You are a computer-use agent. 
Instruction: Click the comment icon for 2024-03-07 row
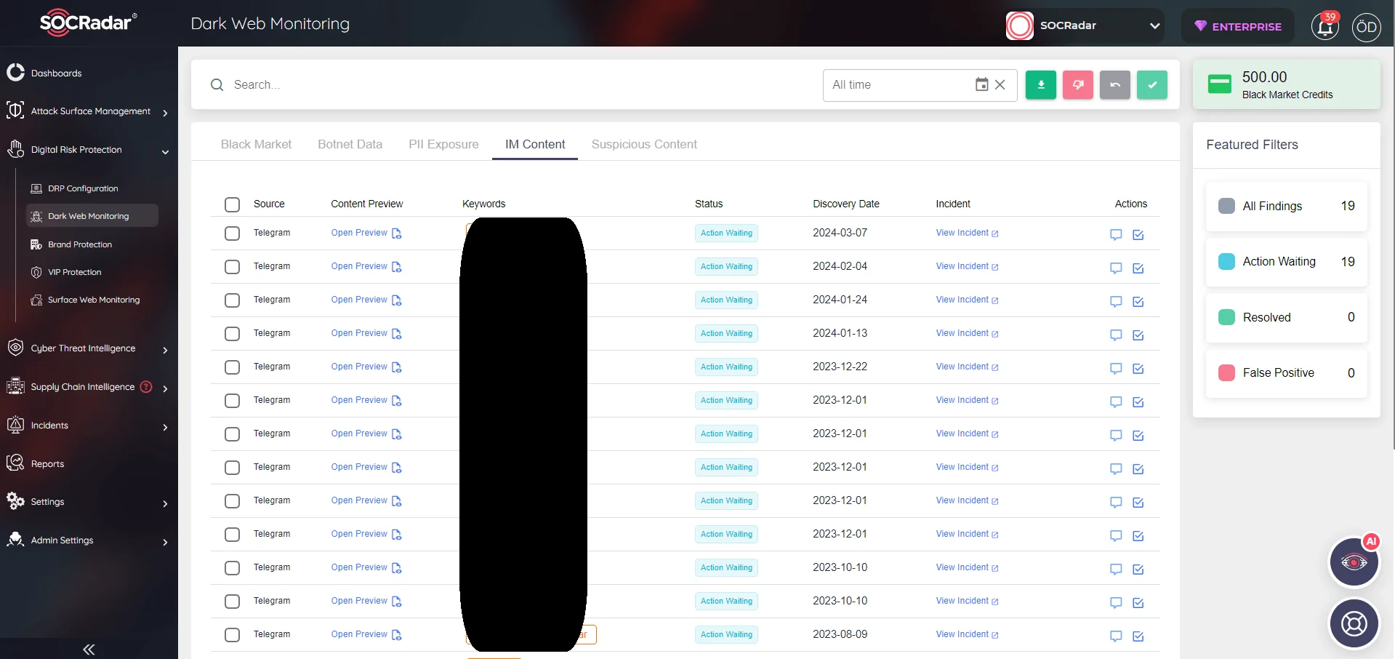(x=1116, y=234)
